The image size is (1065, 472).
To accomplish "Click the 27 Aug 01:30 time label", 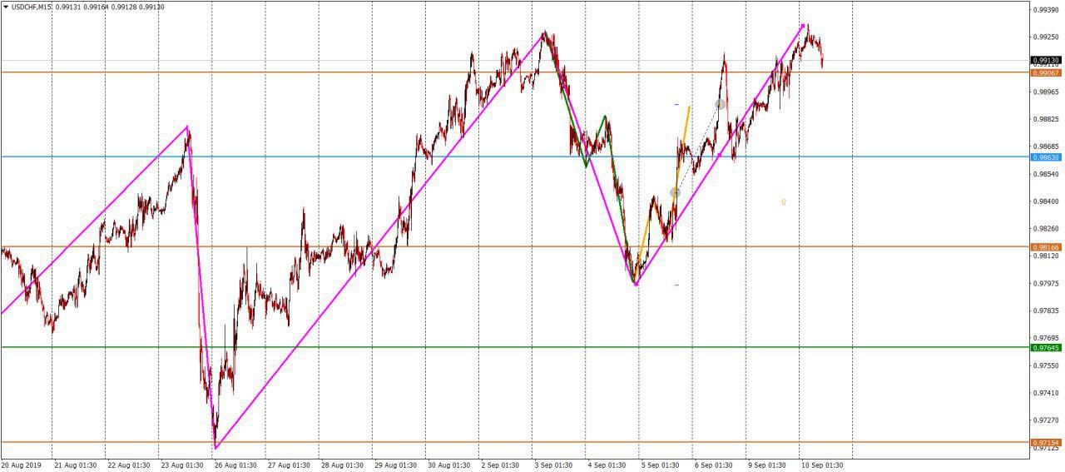I will (x=288, y=465).
